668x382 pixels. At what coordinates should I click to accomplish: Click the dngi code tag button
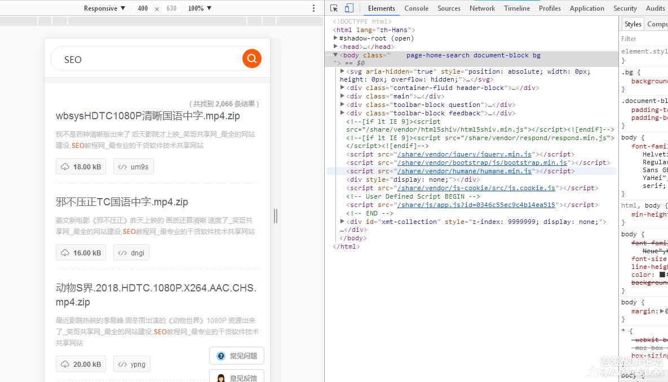(131, 253)
